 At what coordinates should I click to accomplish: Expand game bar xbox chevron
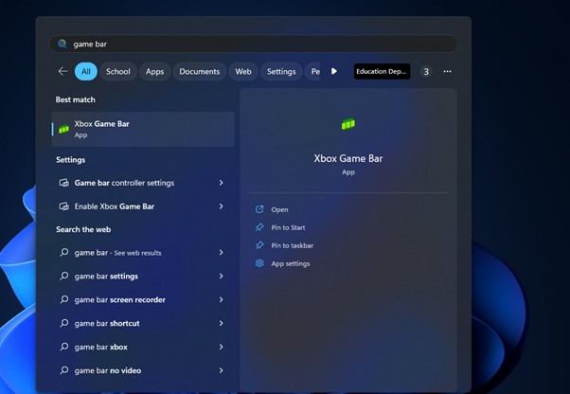221,347
